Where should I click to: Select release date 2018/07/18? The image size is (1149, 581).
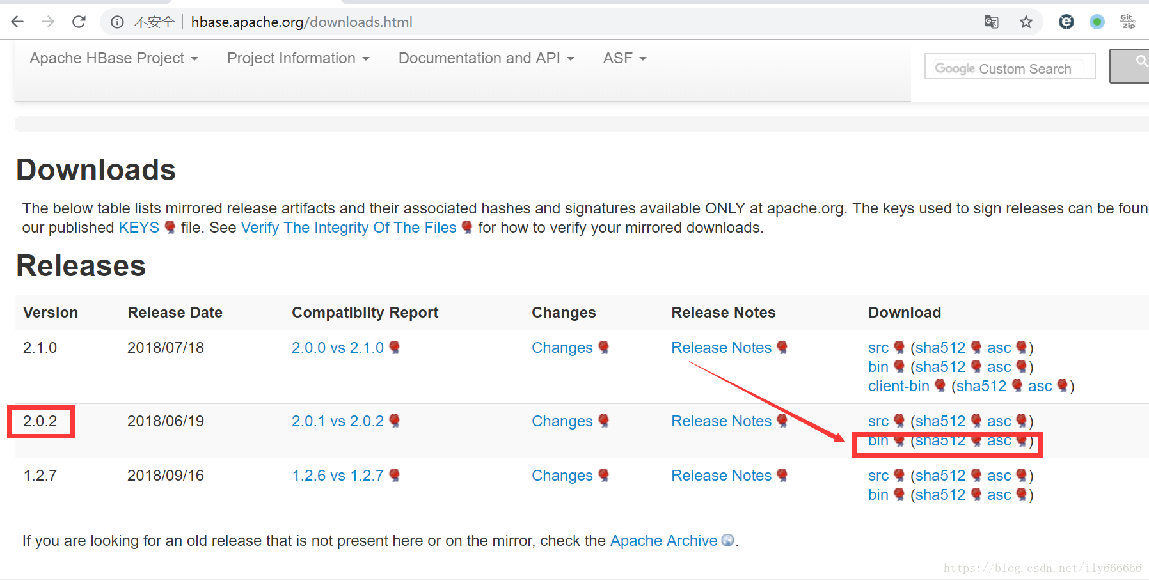click(x=166, y=348)
